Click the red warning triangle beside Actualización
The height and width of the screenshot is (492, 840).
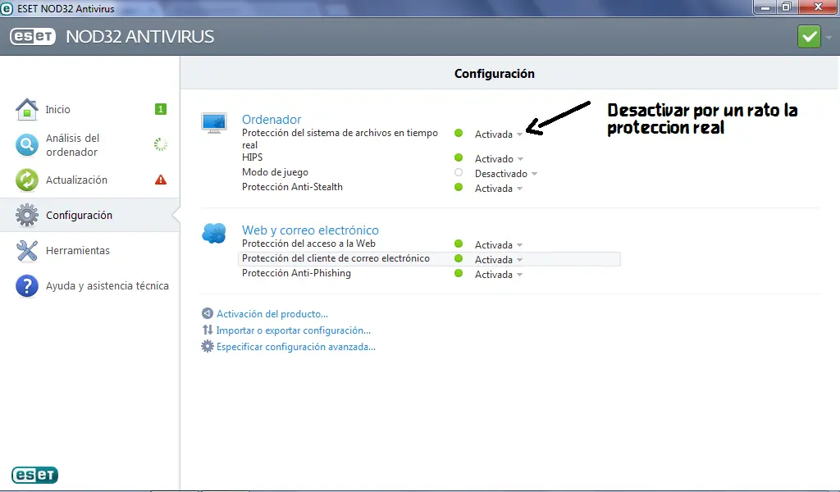point(161,180)
